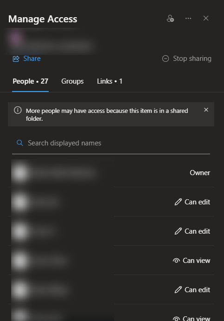Screen dimensions: 224x321
Task: Click the eye icon beside Can view
Action: point(176,261)
